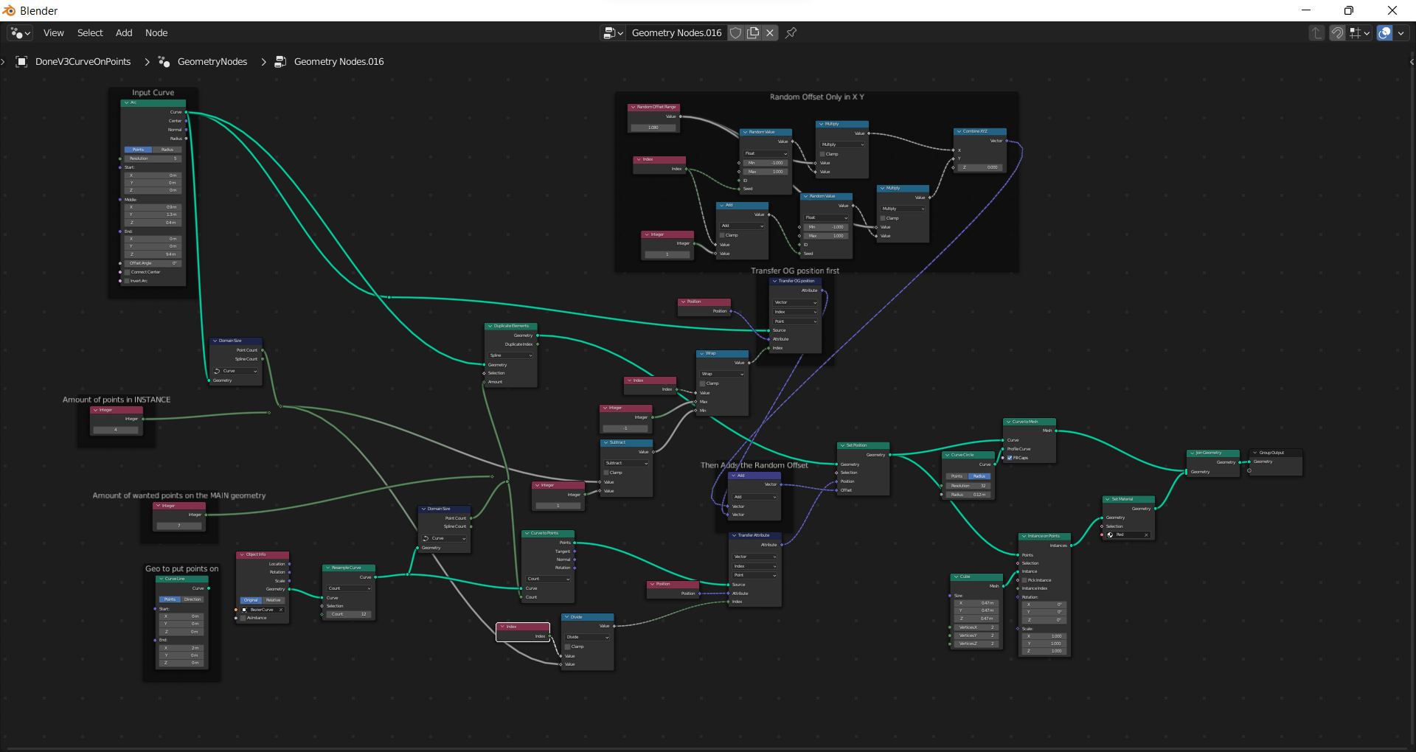Click the Geometry output socket of Join Geometry

(x=1240, y=462)
